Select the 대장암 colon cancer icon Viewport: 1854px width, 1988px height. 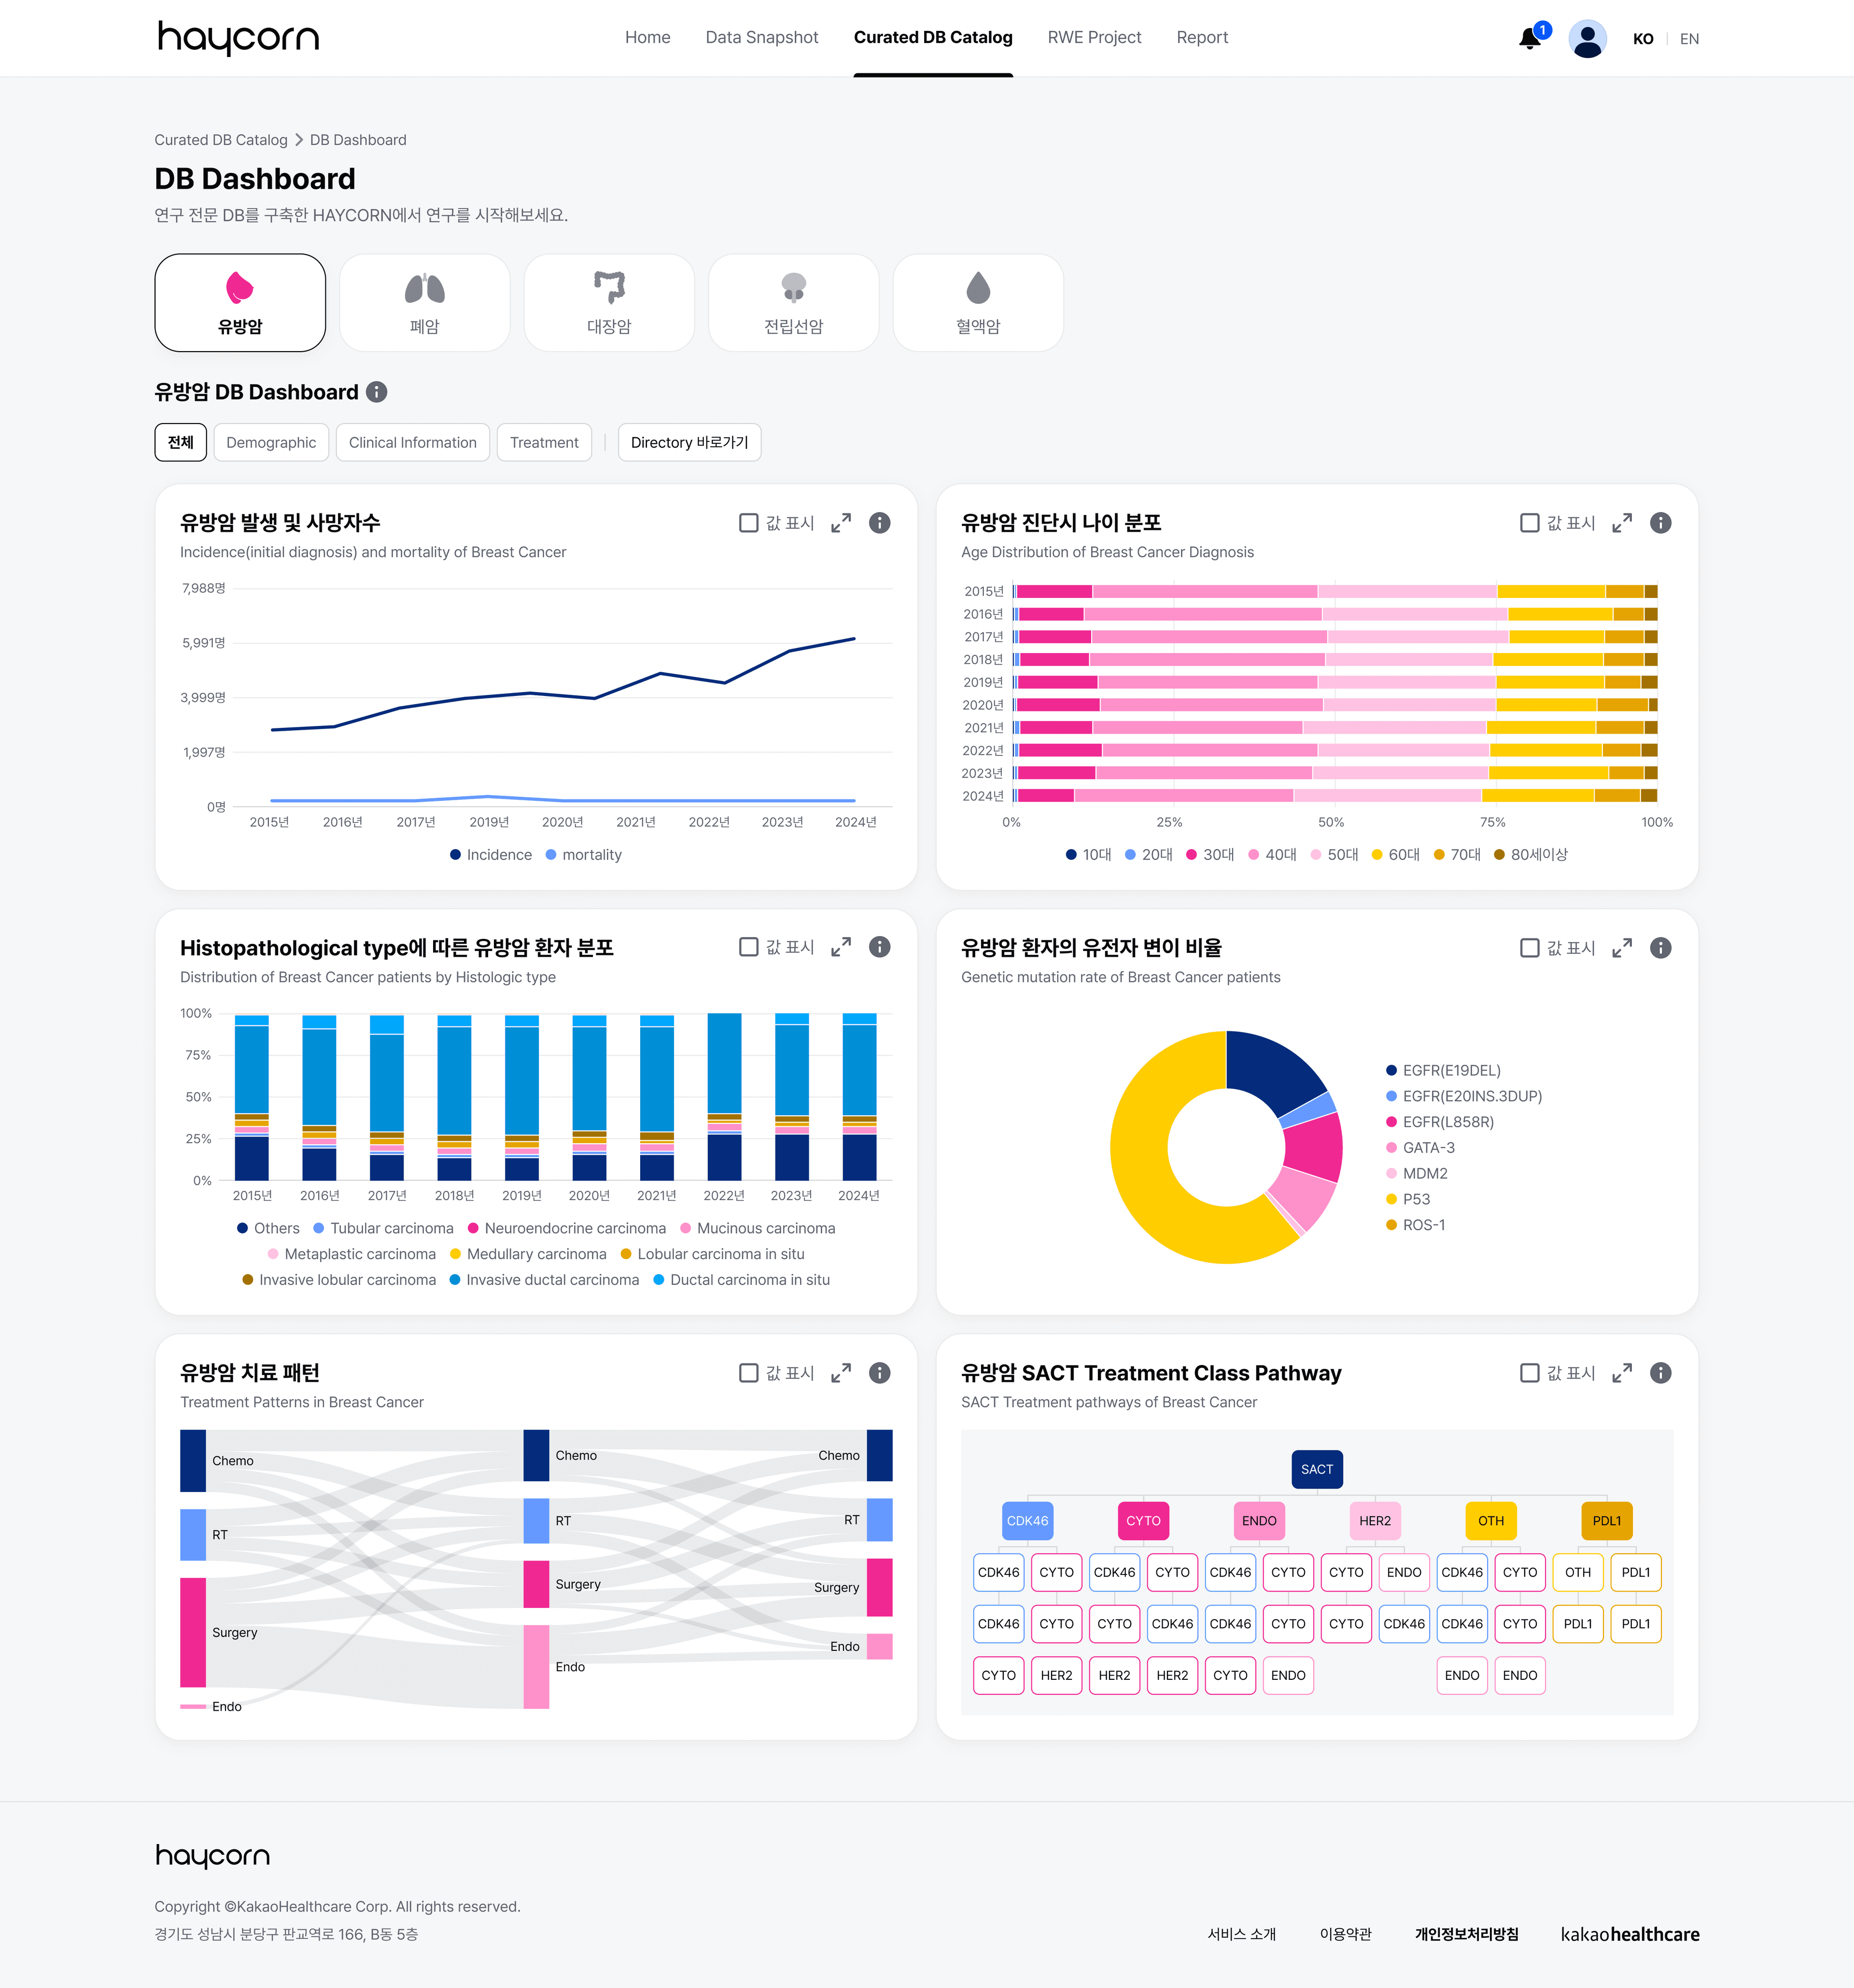click(609, 302)
